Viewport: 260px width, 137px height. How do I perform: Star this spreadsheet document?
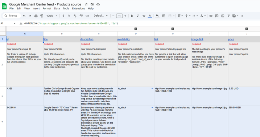86,4
